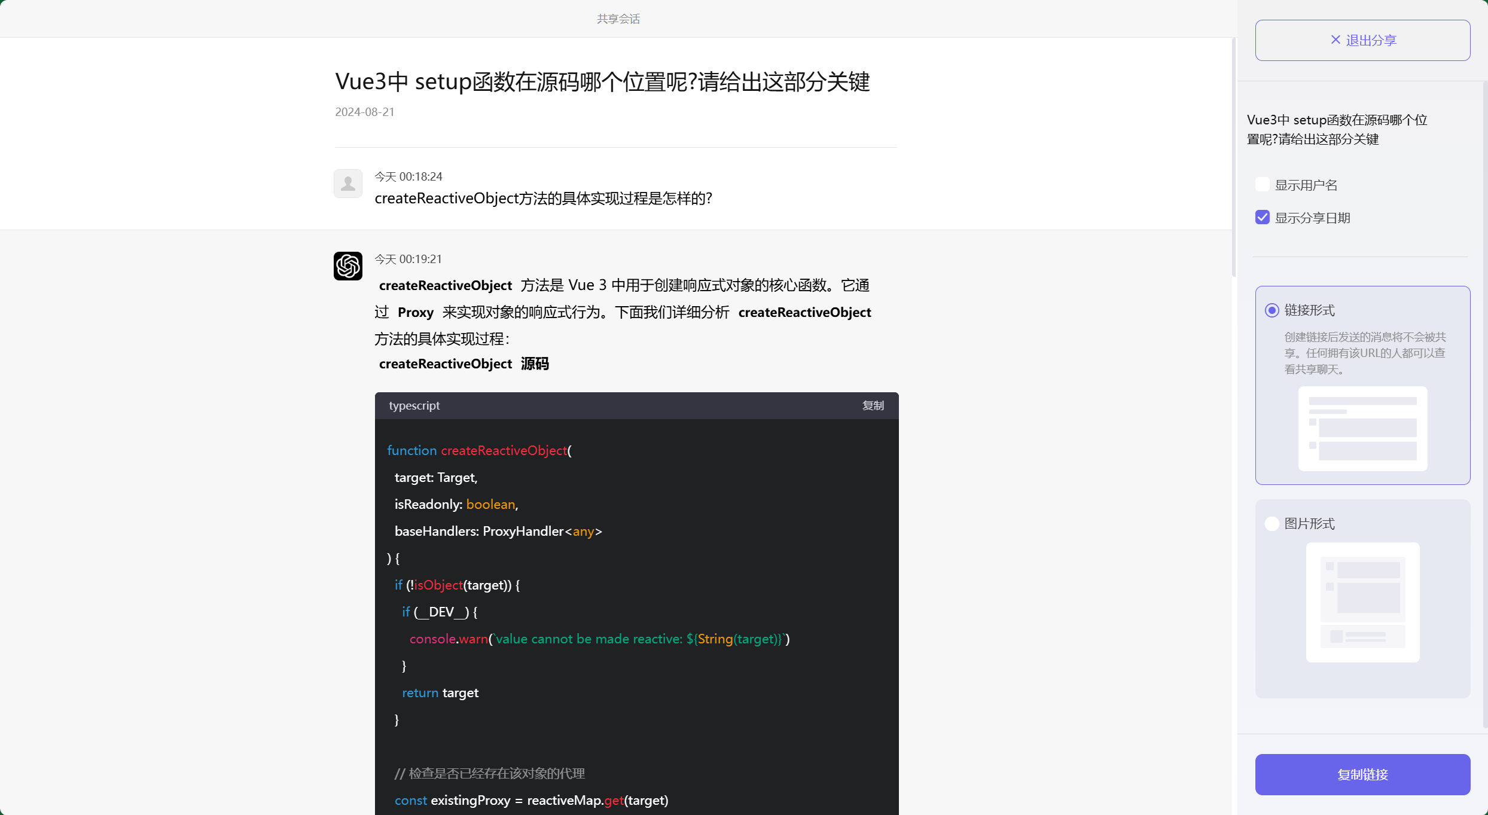
Task: Click the image format preview graphic
Action: 1362,603
